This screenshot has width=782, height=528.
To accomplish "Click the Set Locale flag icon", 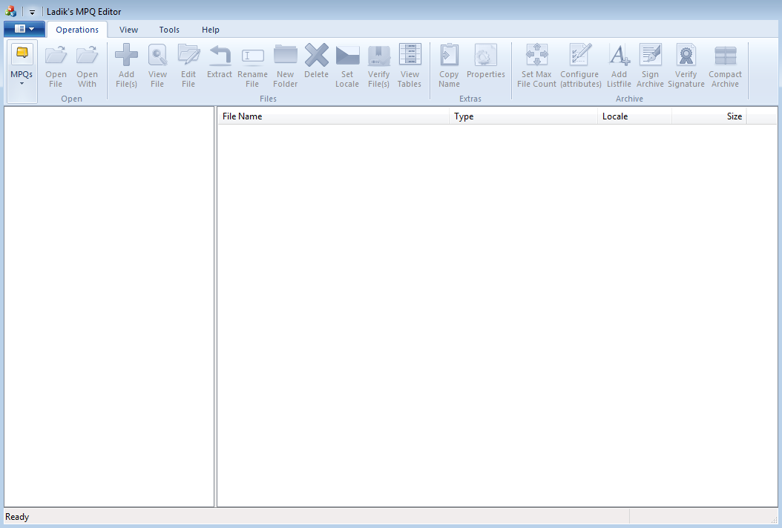I will [x=347, y=56].
